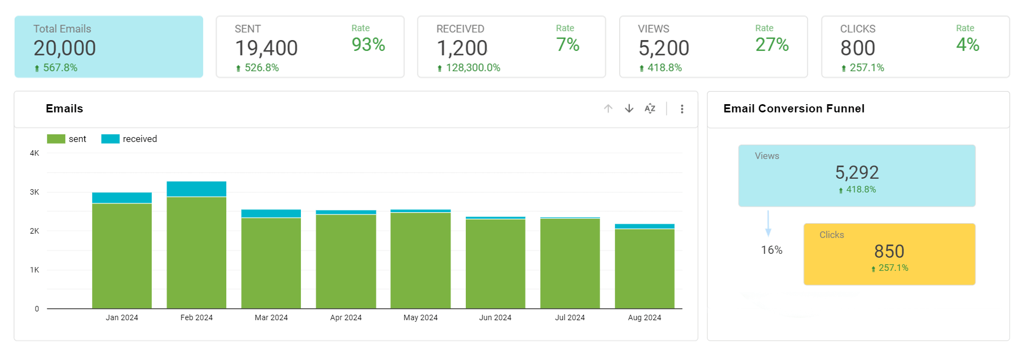Click the Aug 2024 sent bar
Viewport: 1027px width, 352px height.
tap(644, 269)
